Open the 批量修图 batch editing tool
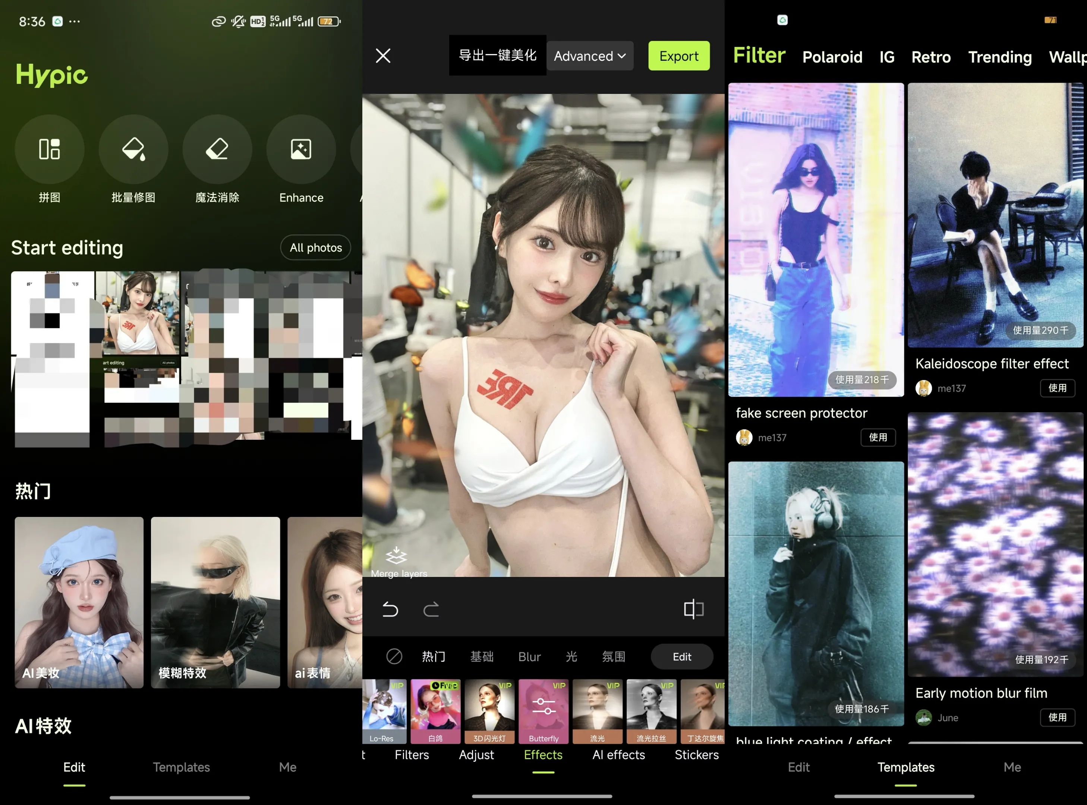The height and width of the screenshot is (805, 1087). [133, 149]
